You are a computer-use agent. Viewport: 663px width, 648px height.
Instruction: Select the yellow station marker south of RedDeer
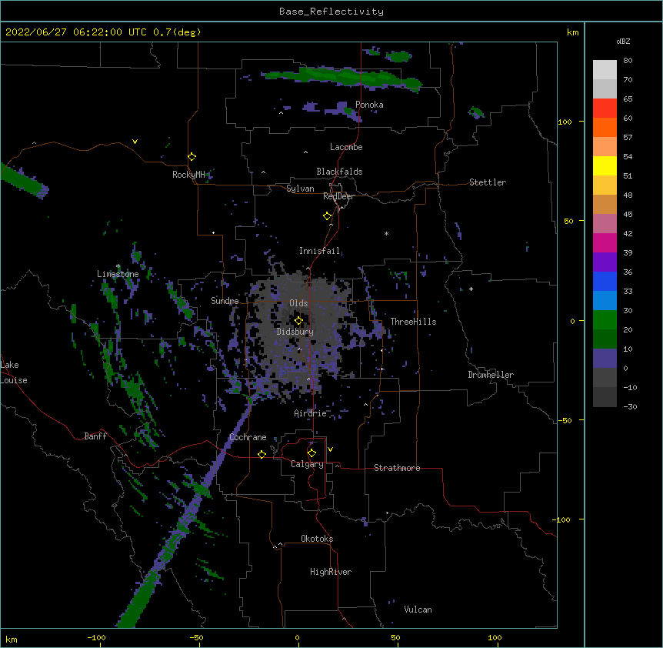pyautogui.click(x=328, y=216)
